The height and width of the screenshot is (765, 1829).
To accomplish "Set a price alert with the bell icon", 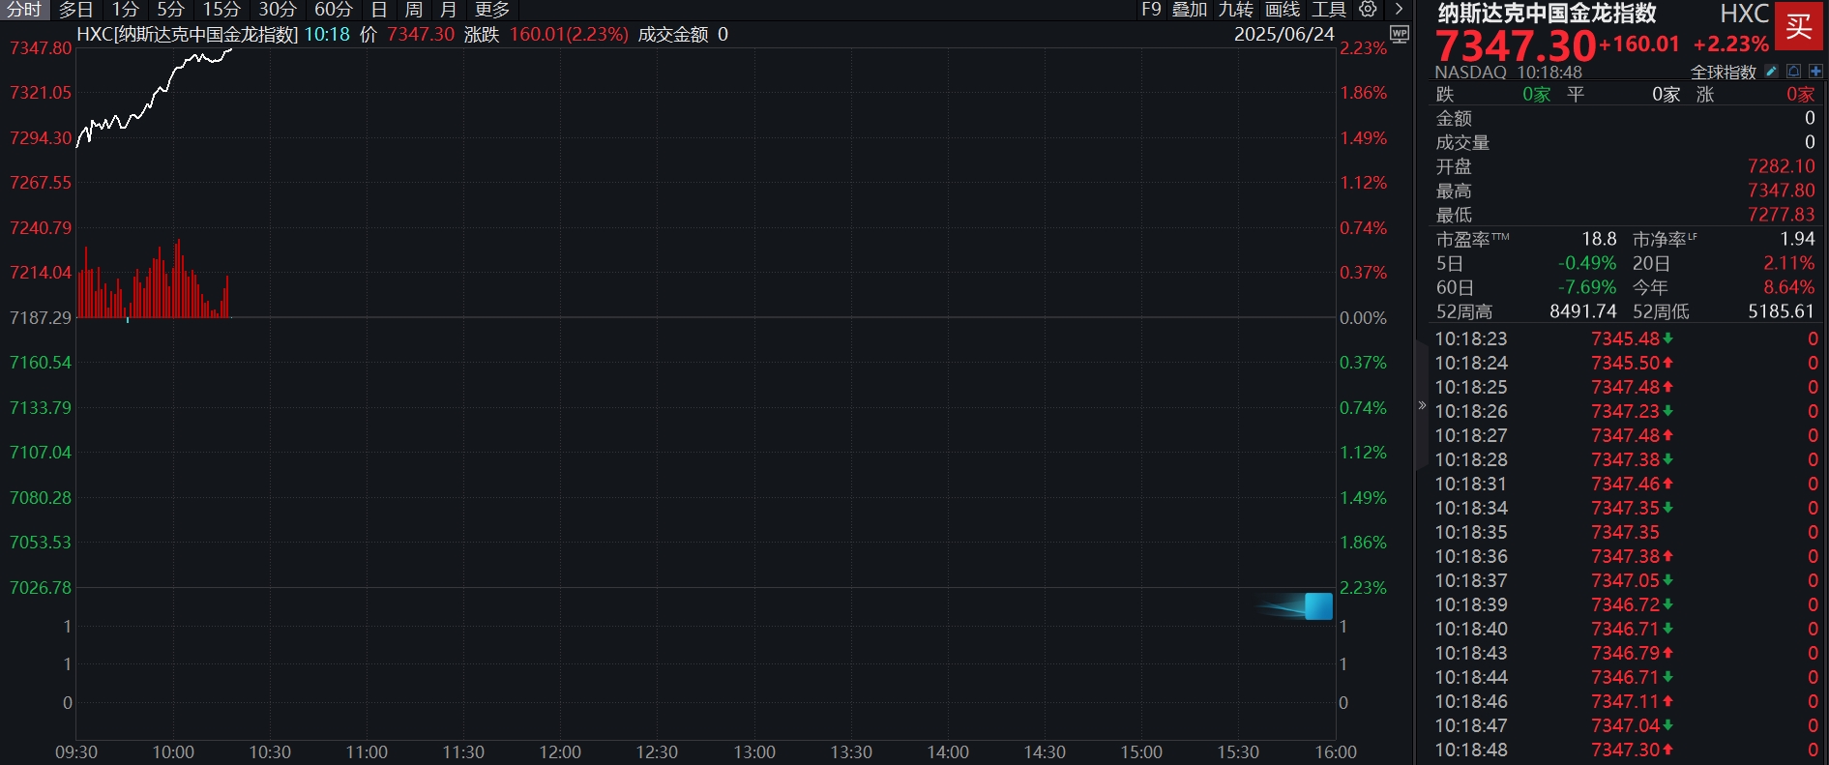I will pos(1794,72).
